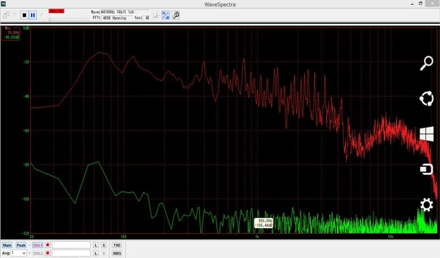Click the FFT 4096 Hanning field
The width and height of the screenshot is (440, 258).
pos(117,18)
